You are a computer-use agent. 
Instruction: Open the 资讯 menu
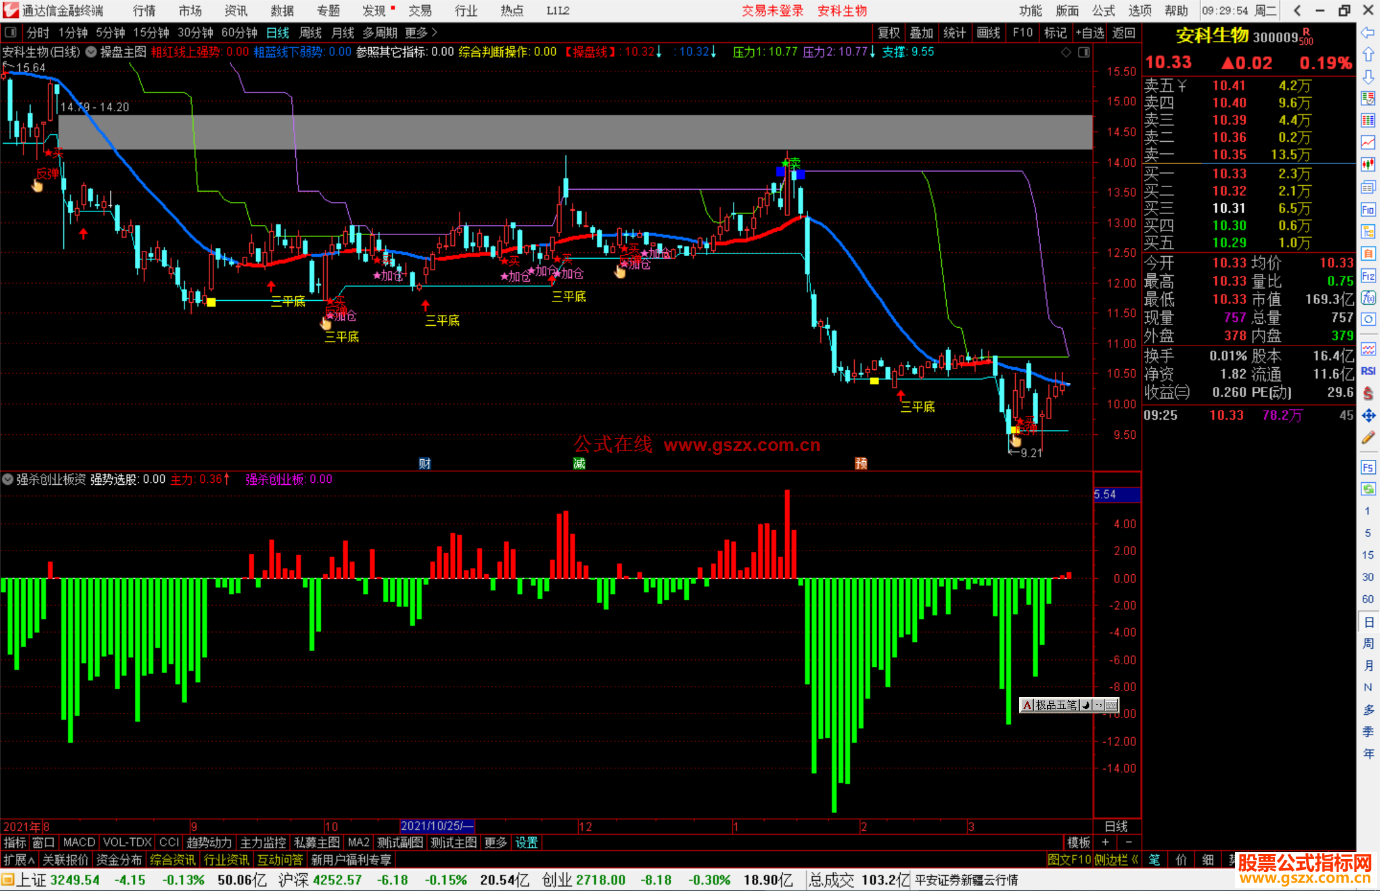[236, 11]
